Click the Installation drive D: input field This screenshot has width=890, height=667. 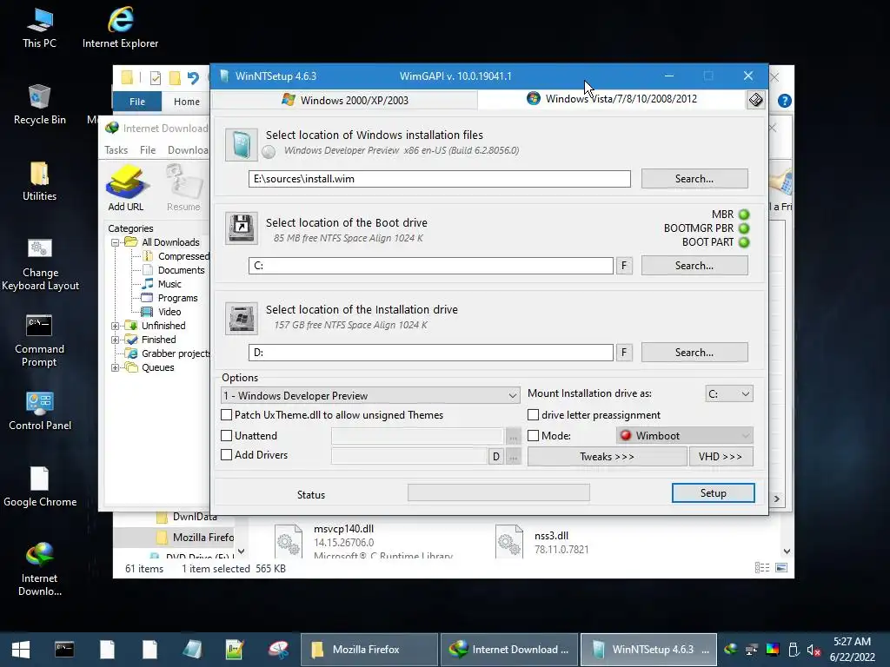431,353
